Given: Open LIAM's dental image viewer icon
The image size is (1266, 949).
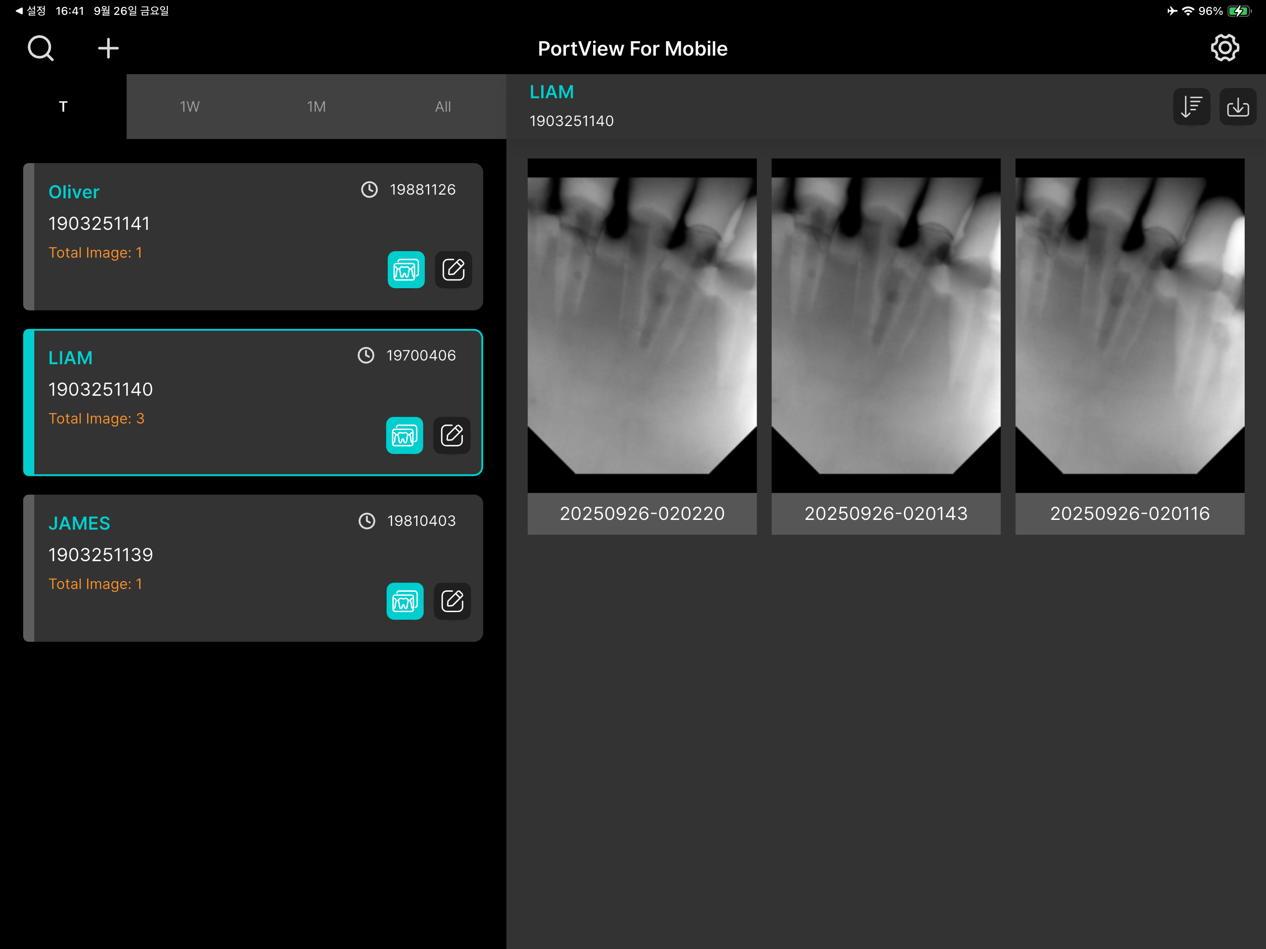Looking at the screenshot, I should pyautogui.click(x=404, y=436).
